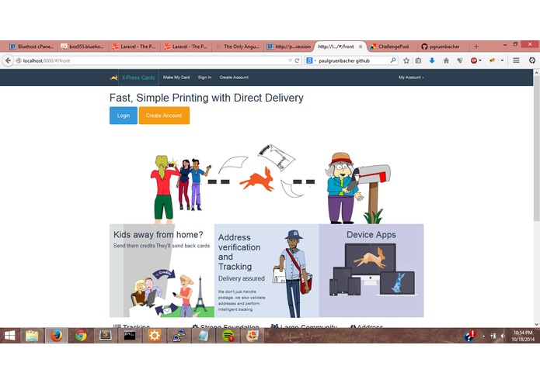Click the orange gear taskbar icon

click(x=155, y=336)
